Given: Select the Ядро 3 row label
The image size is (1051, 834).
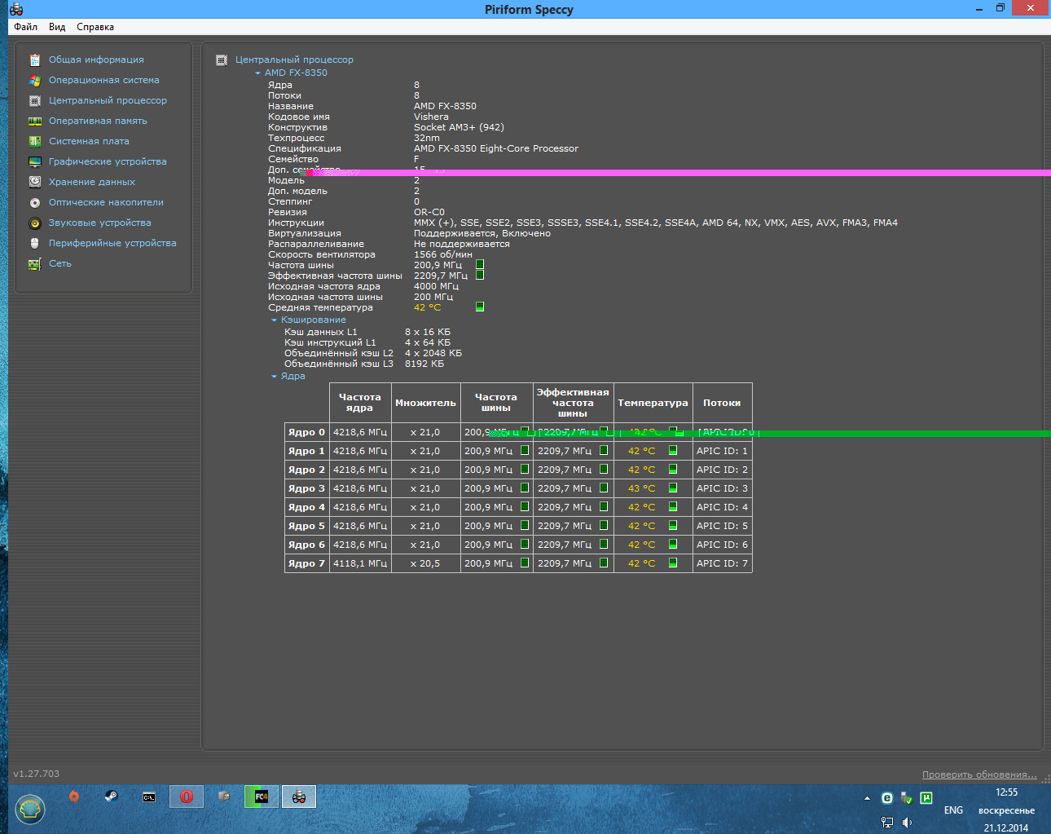Looking at the screenshot, I should pyautogui.click(x=306, y=488).
